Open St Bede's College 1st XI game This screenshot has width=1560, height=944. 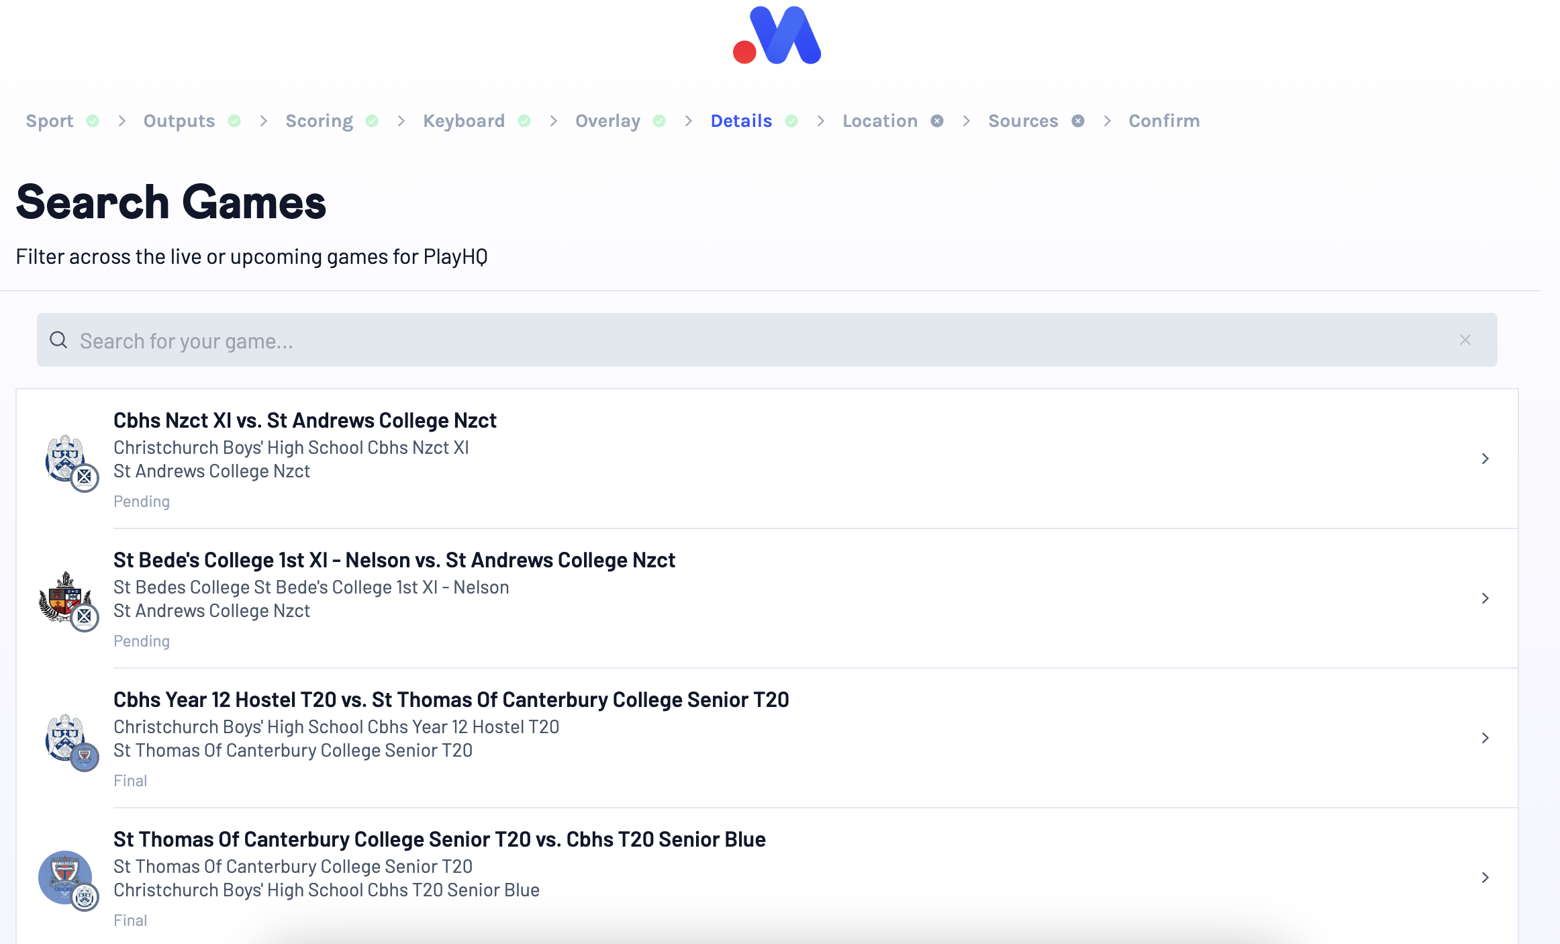point(767,598)
